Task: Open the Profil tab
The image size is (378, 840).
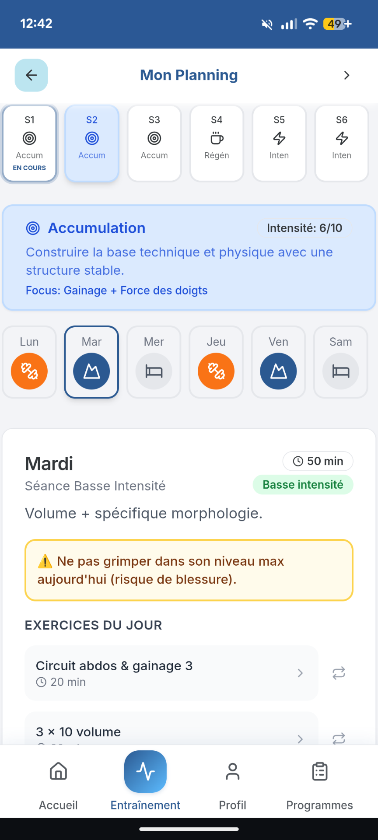Action: coord(232,783)
